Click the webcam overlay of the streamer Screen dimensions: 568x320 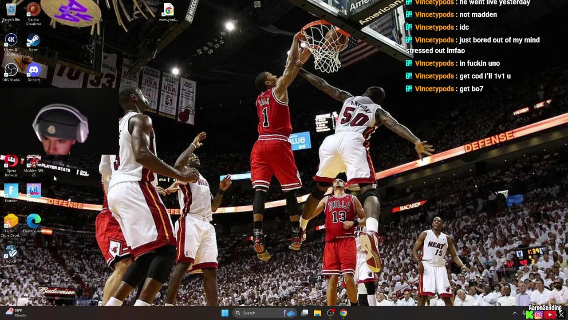click(60, 121)
